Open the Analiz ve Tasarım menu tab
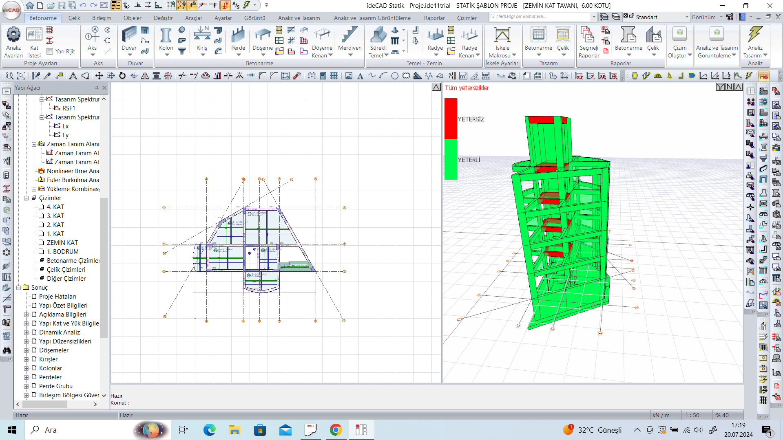783x440 pixels. [x=298, y=17]
